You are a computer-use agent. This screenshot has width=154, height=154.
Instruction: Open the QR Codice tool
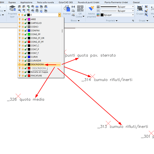click(80, 9)
